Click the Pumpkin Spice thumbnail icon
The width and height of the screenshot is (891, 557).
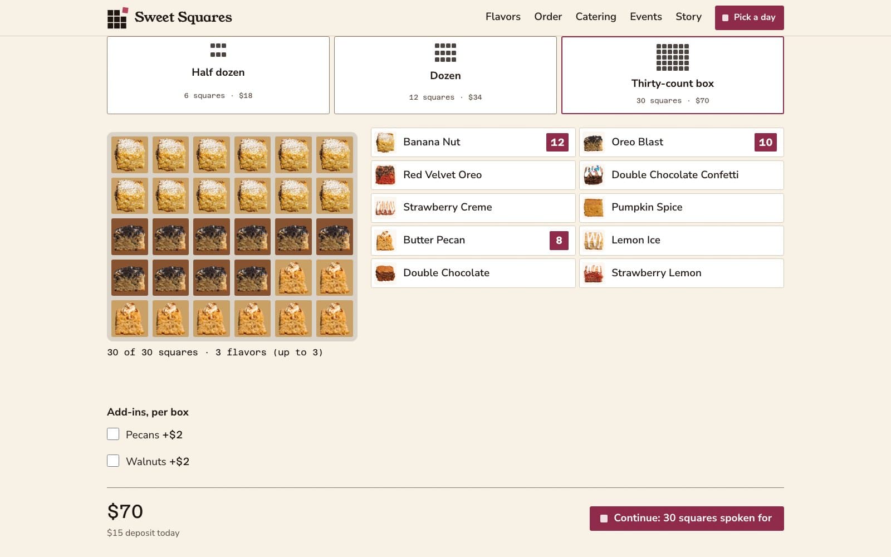[x=594, y=208]
